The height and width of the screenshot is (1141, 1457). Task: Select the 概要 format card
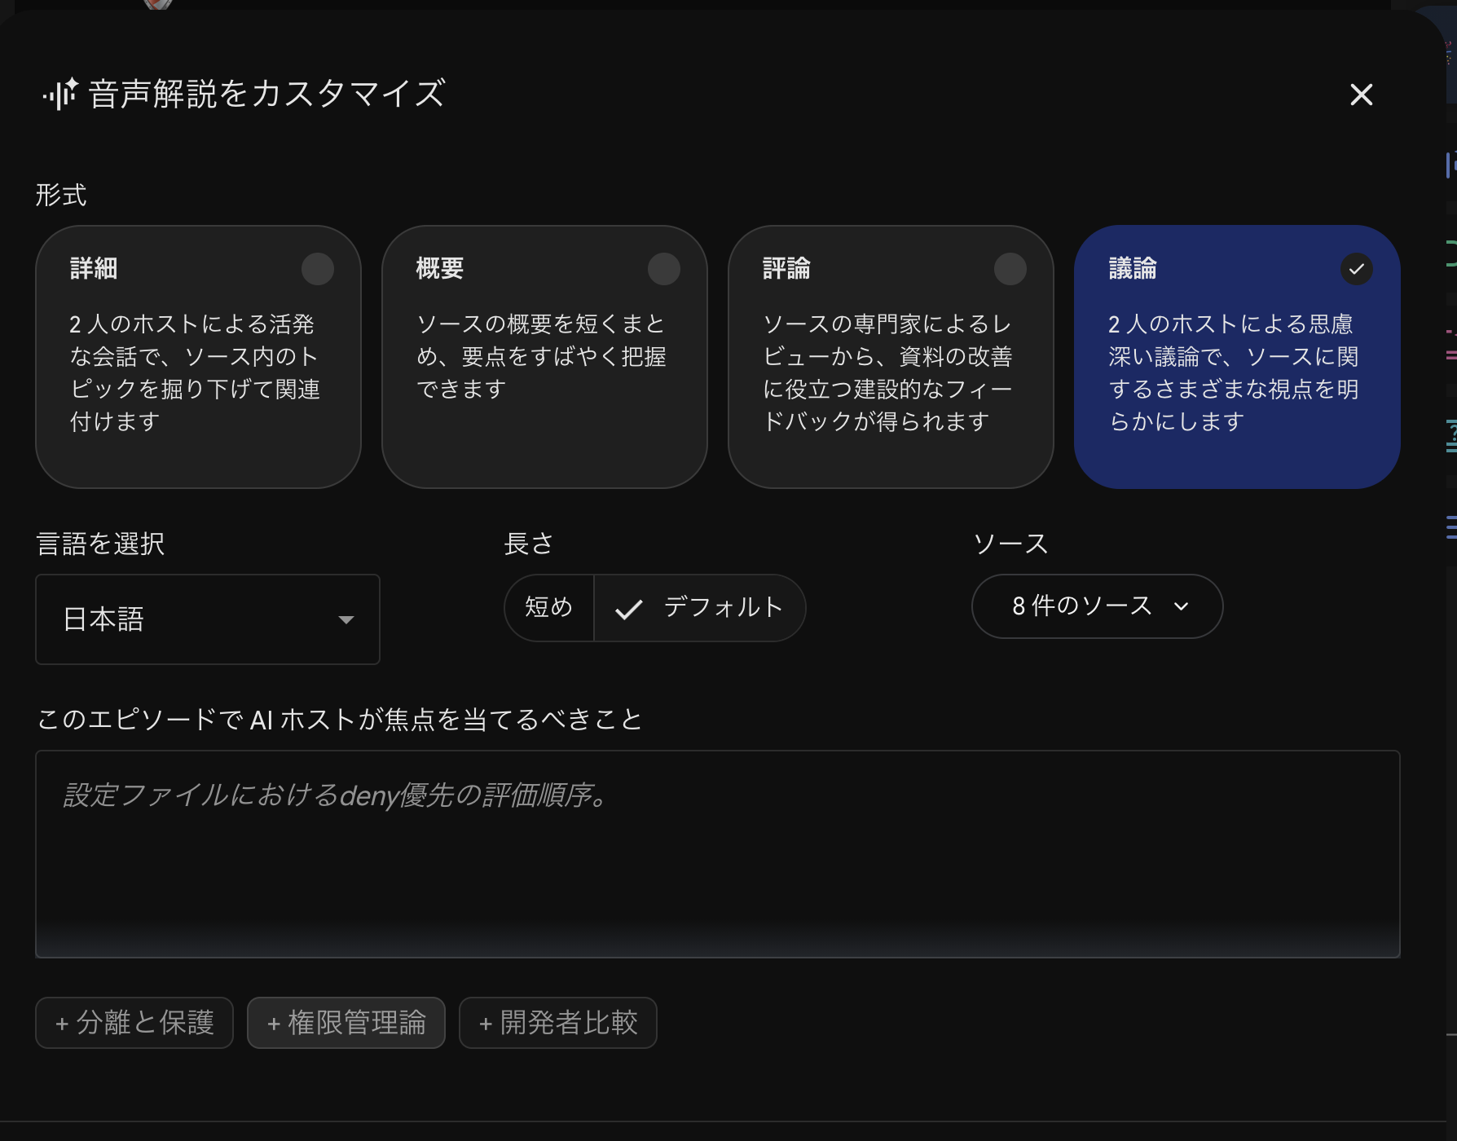[x=544, y=357]
